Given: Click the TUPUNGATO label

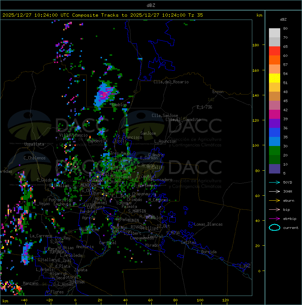Looking at the screenshot, I should click(59, 252).
